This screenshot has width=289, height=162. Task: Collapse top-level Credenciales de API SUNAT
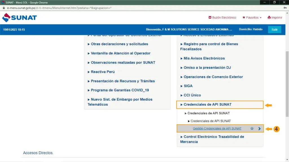pos(220,105)
